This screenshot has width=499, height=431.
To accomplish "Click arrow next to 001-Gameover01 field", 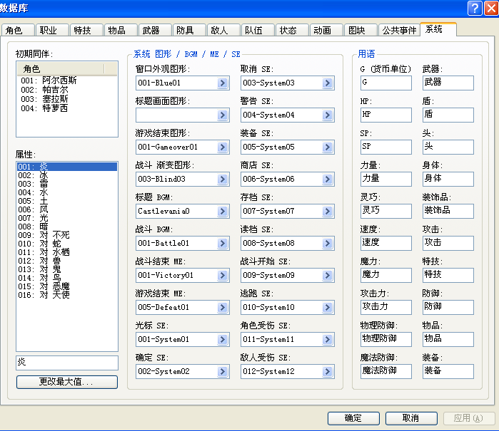I will pyautogui.click(x=223, y=147).
